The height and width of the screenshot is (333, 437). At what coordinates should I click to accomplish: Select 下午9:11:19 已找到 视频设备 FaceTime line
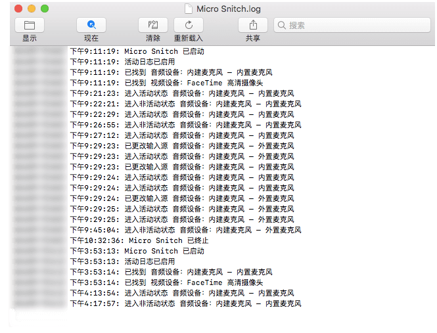(166, 83)
